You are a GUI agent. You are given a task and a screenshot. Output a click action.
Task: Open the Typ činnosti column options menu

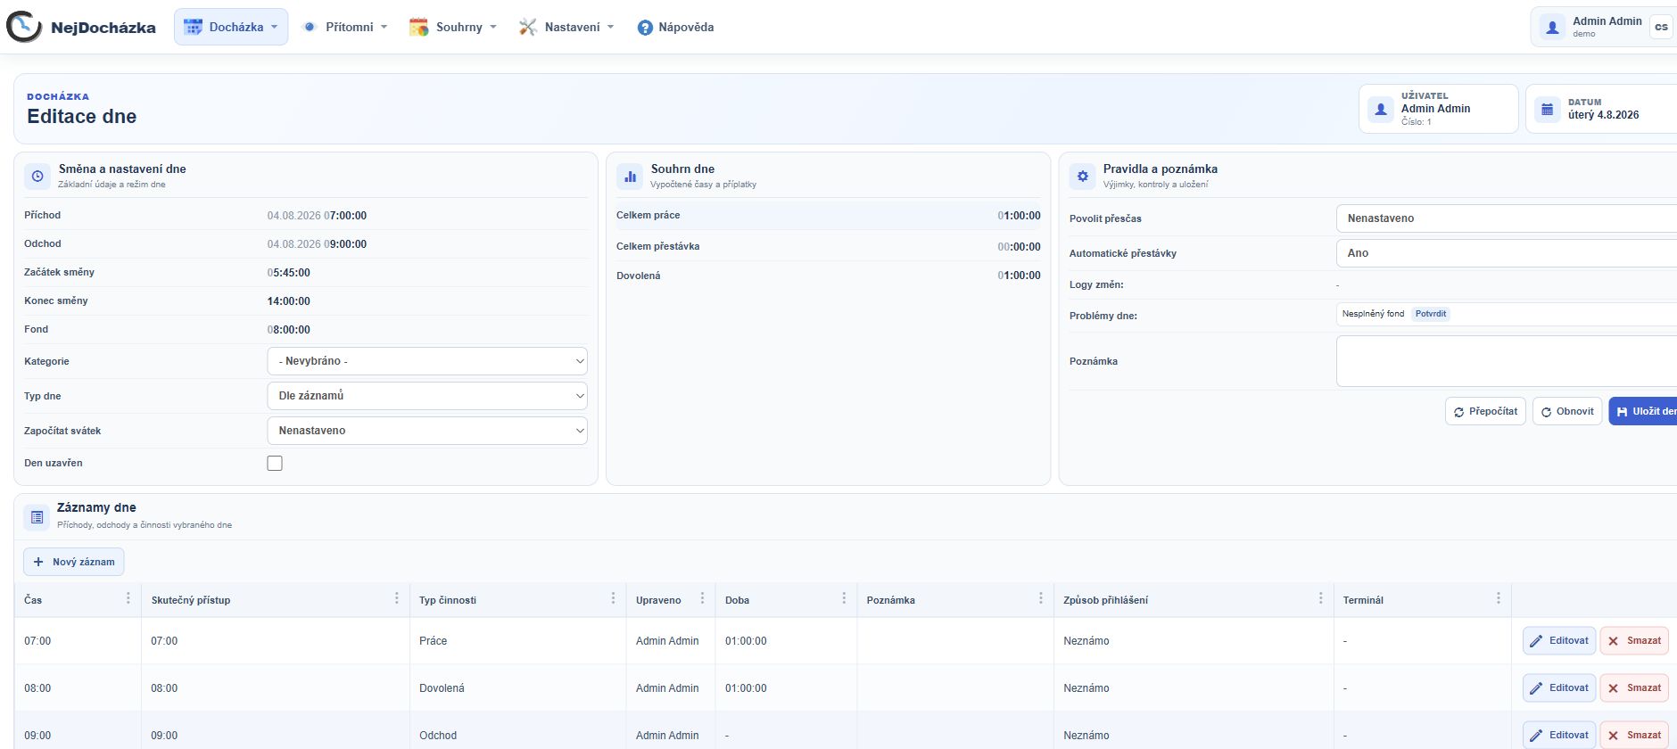pos(613,598)
